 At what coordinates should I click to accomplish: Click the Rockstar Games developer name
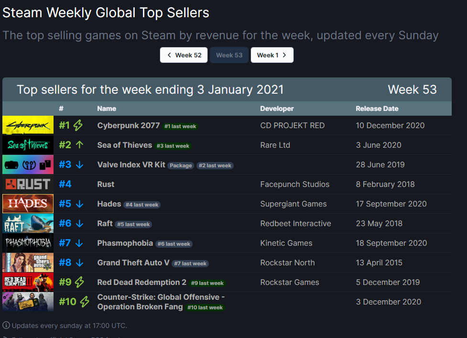[x=290, y=283]
